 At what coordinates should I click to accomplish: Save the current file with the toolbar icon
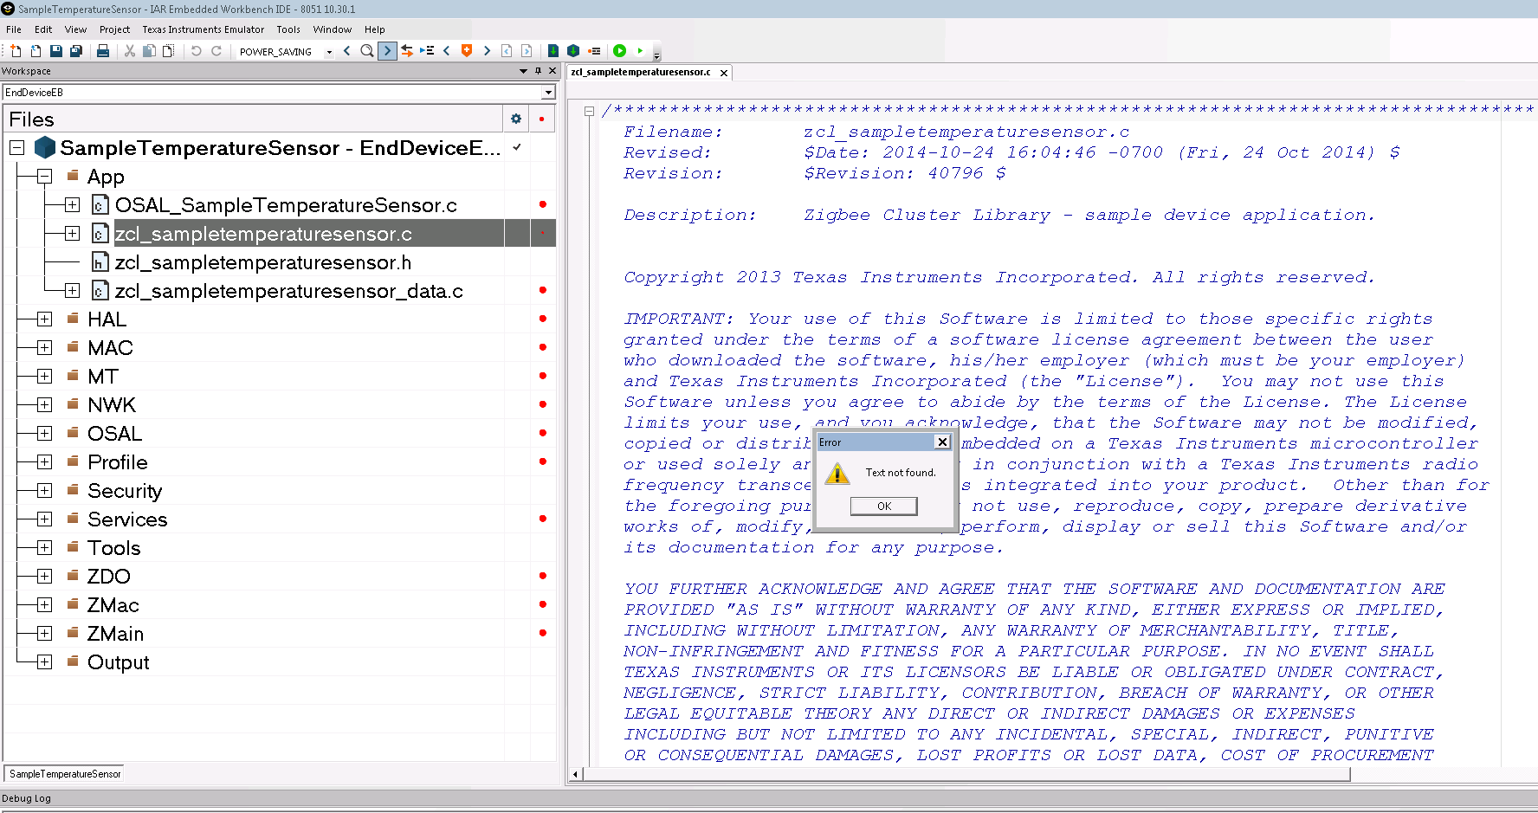[x=56, y=51]
